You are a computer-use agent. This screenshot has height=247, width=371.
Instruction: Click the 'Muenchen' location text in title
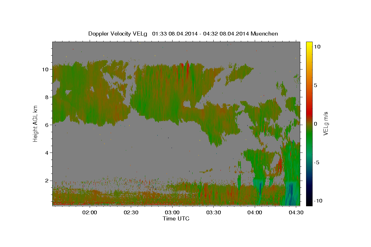(264, 34)
